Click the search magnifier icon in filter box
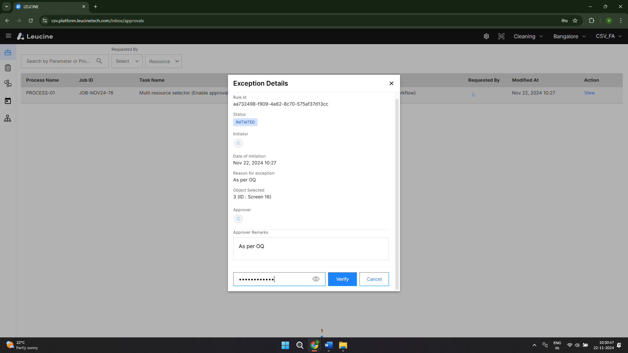628x353 pixels. point(99,61)
